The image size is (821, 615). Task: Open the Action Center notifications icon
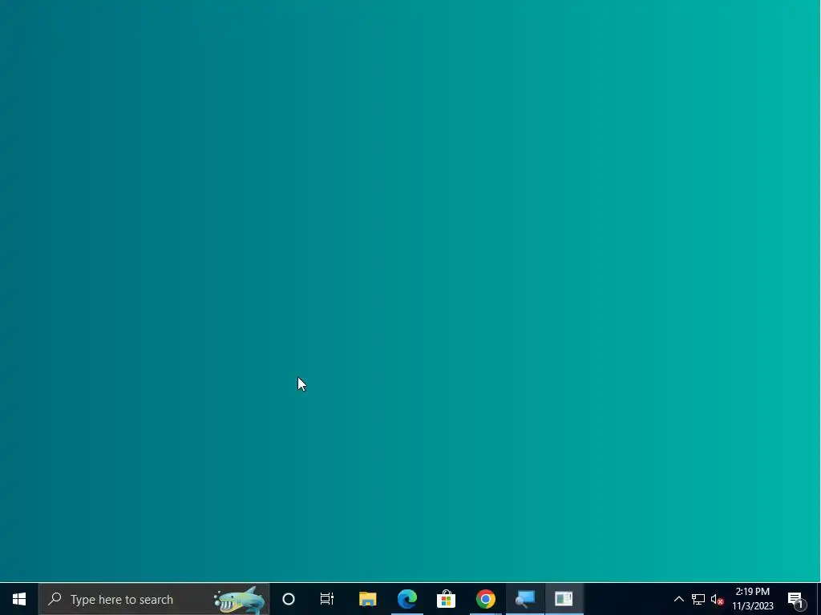(797, 599)
